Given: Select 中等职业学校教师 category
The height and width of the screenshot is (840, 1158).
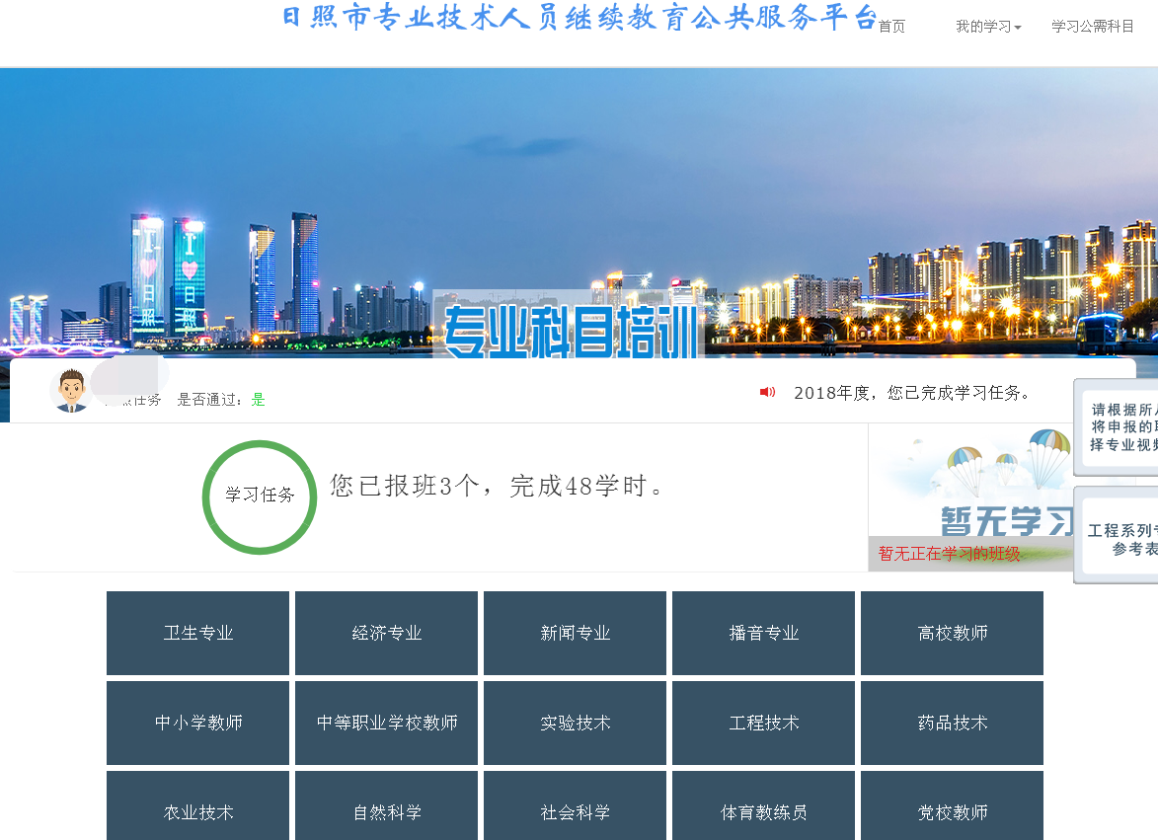Looking at the screenshot, I should click(x=386, y=724).
